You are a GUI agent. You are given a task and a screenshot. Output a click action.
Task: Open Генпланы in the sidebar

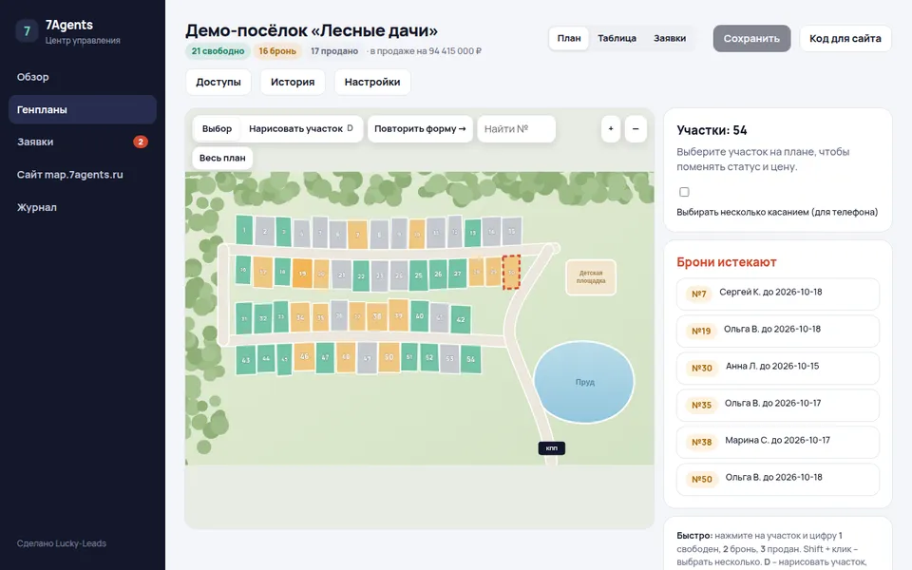(83, 109)
